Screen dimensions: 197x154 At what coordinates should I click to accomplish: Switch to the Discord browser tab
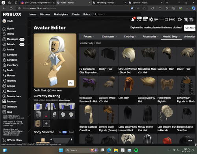[38, 3]
